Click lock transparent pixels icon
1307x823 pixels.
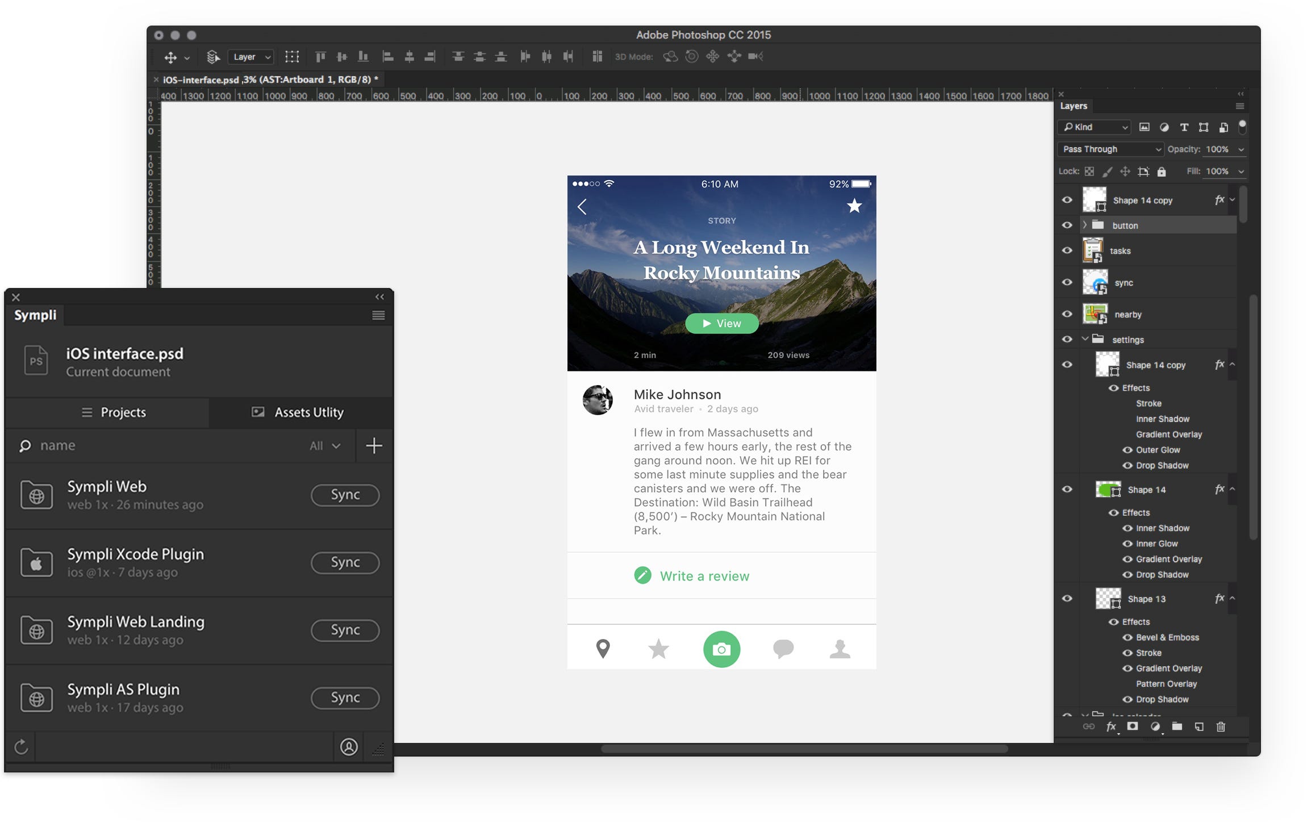click(1089, 172)
